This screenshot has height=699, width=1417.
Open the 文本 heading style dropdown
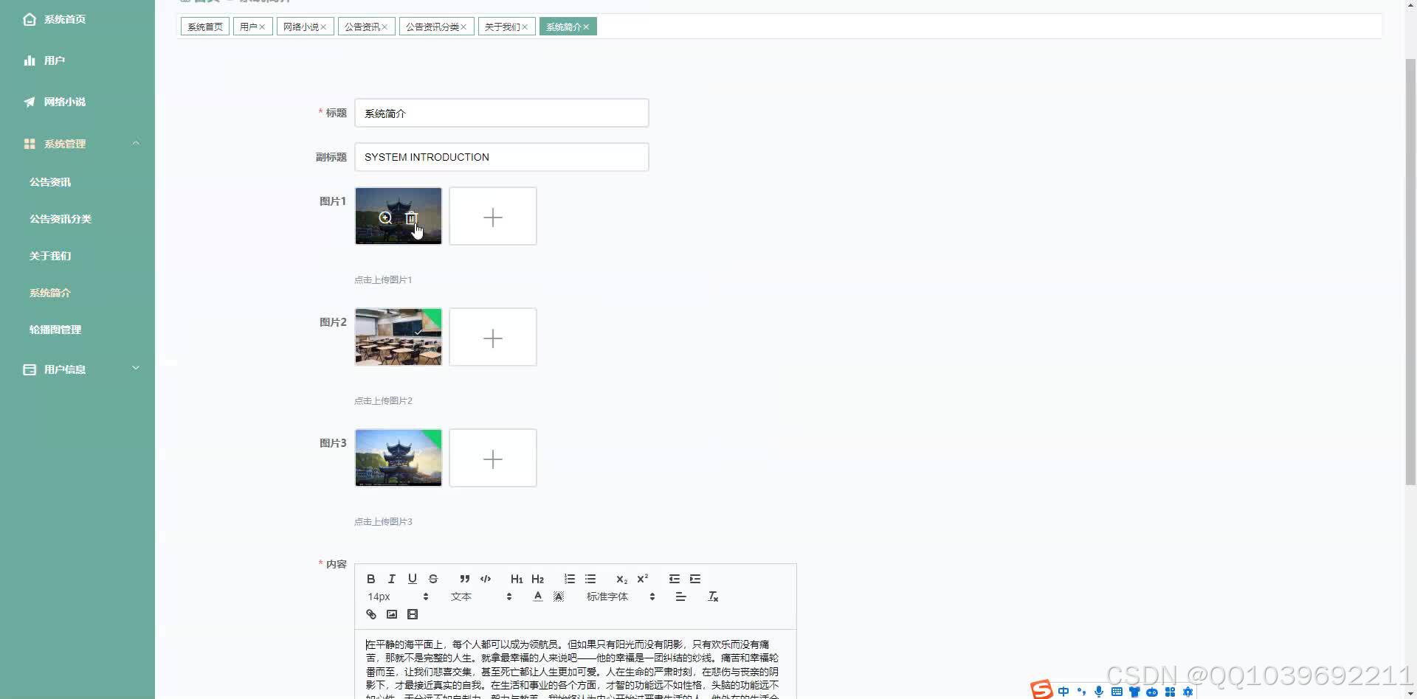pyautogui.click(x=481, y=597)
